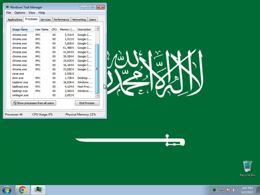260x195 pixels.
Task: Select chrome.exe using 3,608 K memory
Action: point(53,43)
